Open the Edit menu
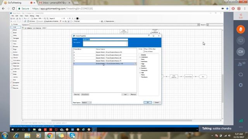This screenshot has height=139, width=248. point(17,16)
